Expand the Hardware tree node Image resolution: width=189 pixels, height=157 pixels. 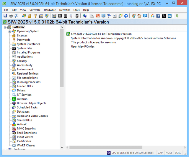point(4,150)
